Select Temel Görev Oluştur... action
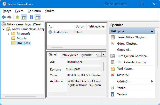 coord(132,37)
